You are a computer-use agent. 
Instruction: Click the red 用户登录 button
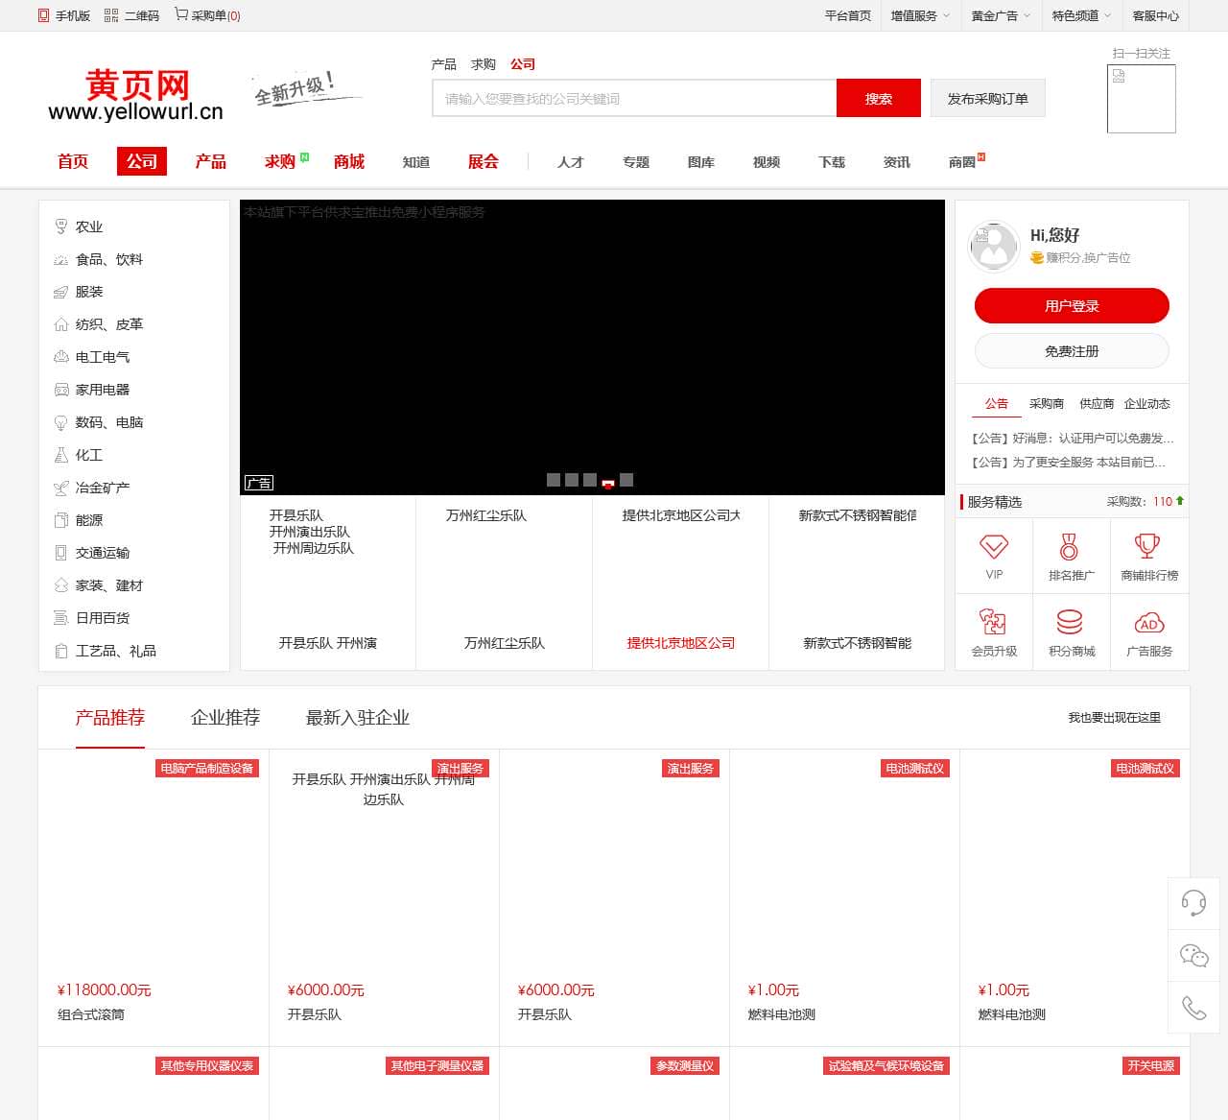[x=1072, y=306]
